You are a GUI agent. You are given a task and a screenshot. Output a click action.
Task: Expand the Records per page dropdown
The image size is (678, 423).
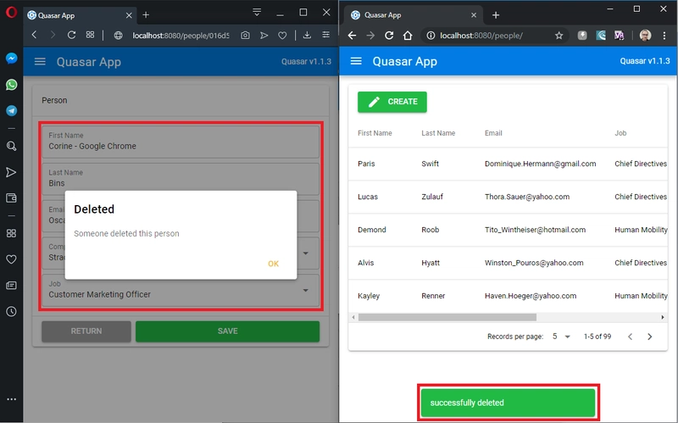[x=562, y=337]
